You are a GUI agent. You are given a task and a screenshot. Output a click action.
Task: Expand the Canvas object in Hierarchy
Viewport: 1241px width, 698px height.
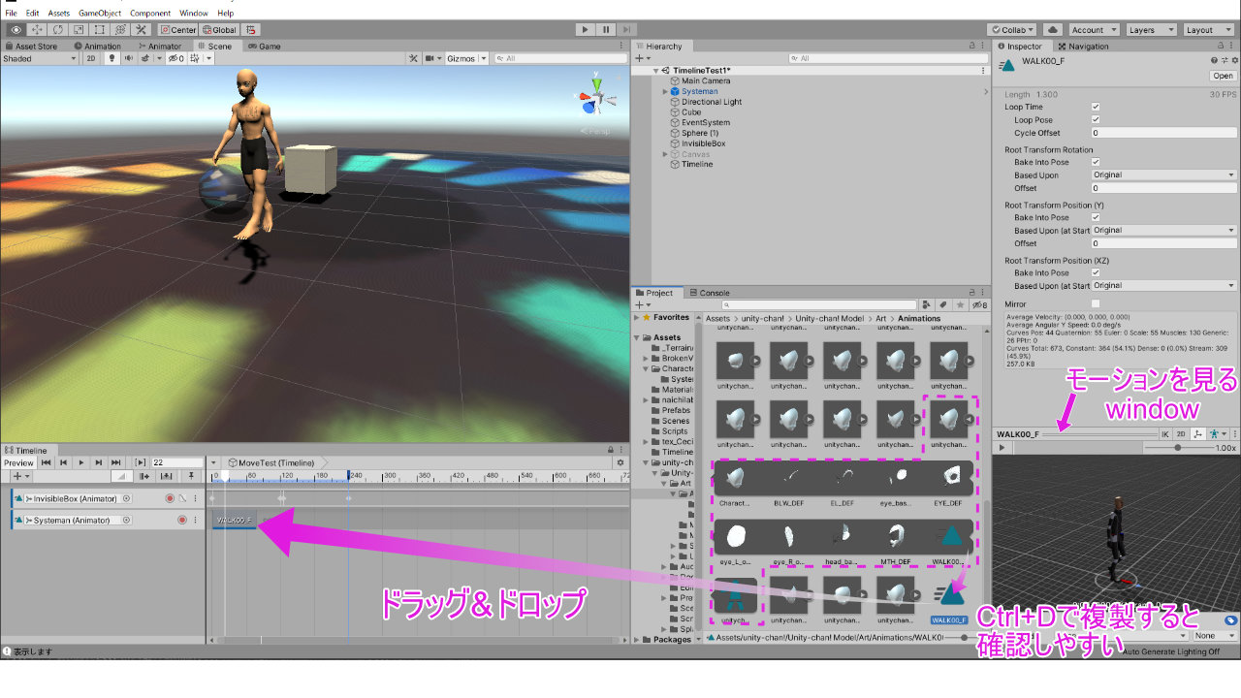point(665,154)
